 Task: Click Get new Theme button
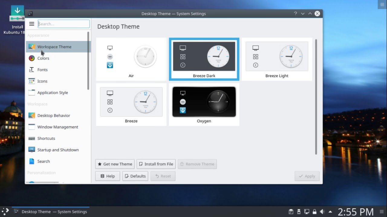tap(115, 164)
